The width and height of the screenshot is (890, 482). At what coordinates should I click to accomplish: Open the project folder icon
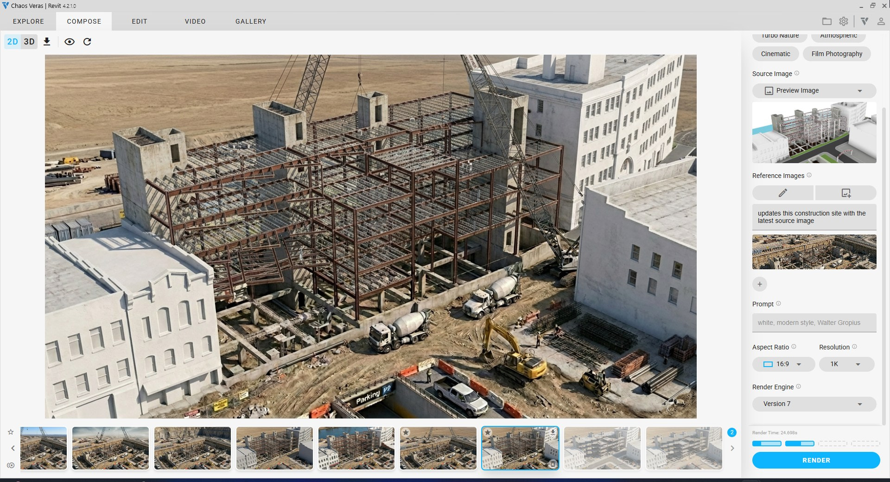826,21
